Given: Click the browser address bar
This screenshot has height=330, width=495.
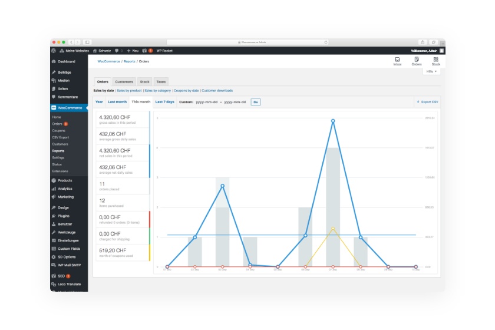Looking at the screenshot, I should click(x=248, y=42).
